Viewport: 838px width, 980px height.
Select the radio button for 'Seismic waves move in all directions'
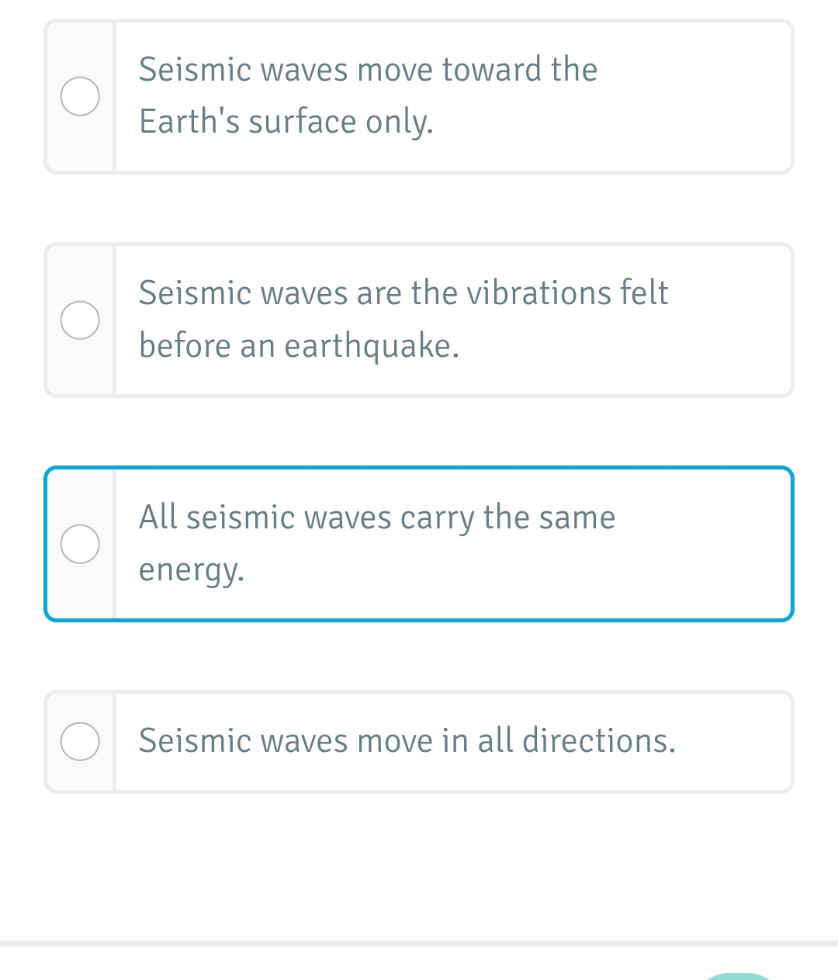(80, 741)
